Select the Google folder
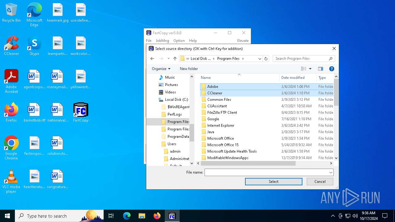The image size is (395, 222). click(267, 119)
